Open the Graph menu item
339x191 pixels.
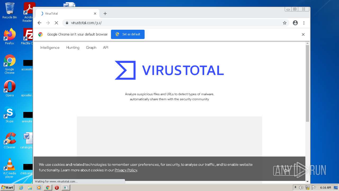point(91,47)
